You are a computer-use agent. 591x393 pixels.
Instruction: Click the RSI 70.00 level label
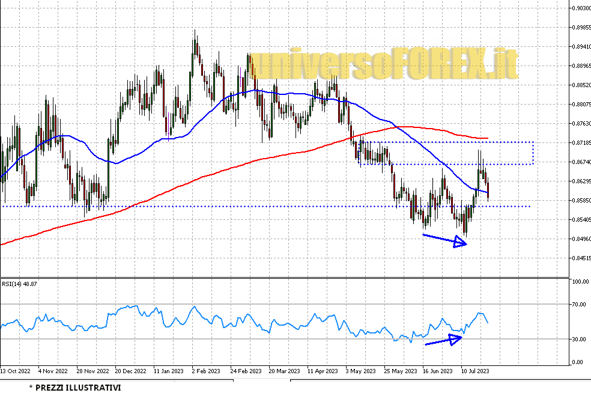click(x=579, y=305)
